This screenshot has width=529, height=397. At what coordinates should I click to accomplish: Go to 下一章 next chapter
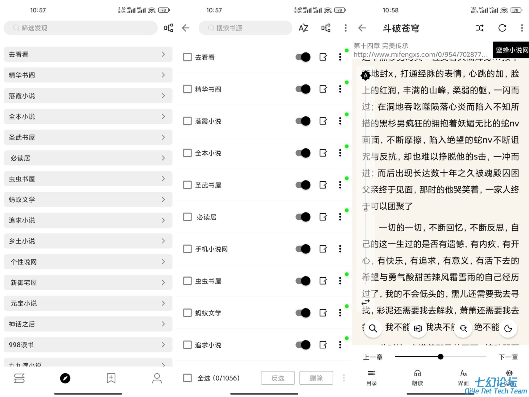point(508,357)
